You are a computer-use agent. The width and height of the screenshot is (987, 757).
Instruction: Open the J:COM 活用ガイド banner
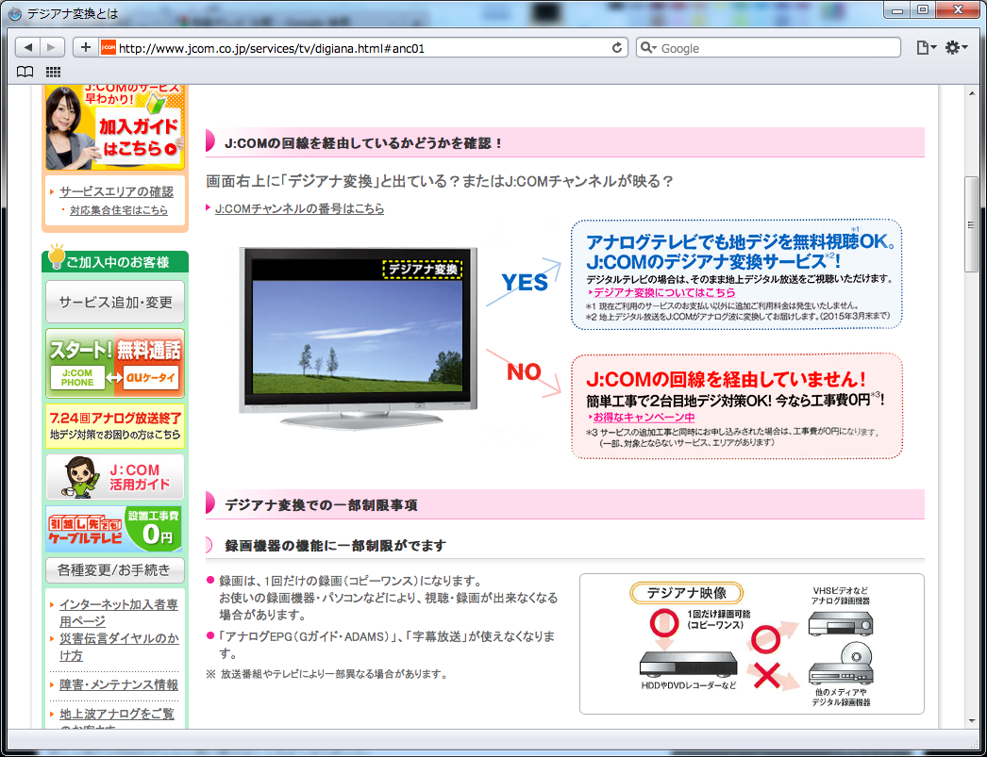tap(115, 477)
